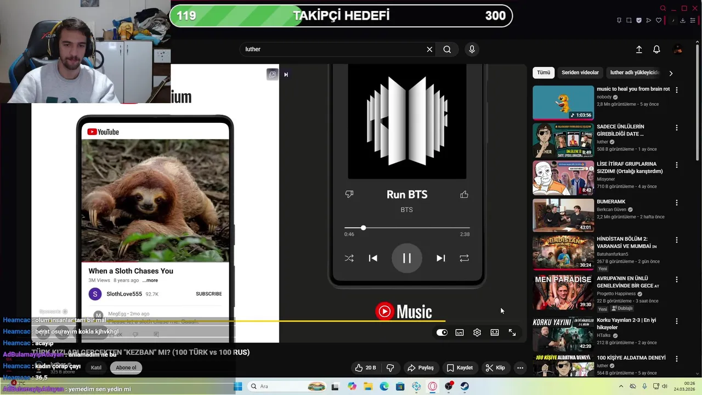This screenshot has height=395, width=702.
Task: Open OBS Studio from the taskbar
Action: coord(449,386)
